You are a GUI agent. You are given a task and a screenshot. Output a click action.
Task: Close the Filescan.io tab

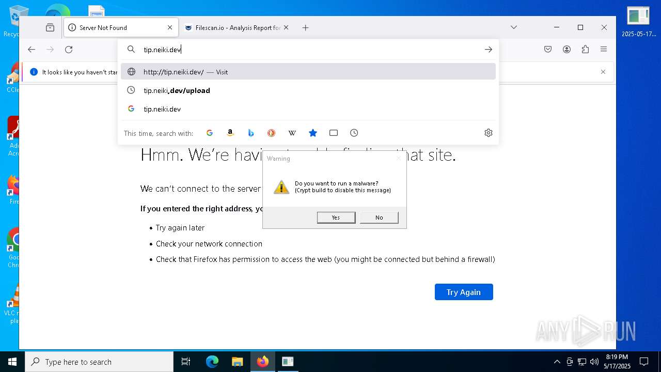click(x=286, y=28)
